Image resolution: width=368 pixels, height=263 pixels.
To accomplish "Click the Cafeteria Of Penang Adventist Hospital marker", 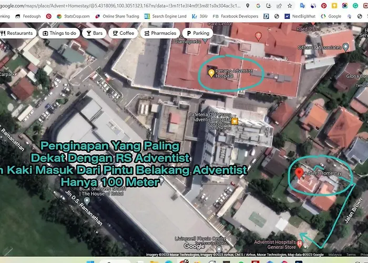I will point(234,121).
